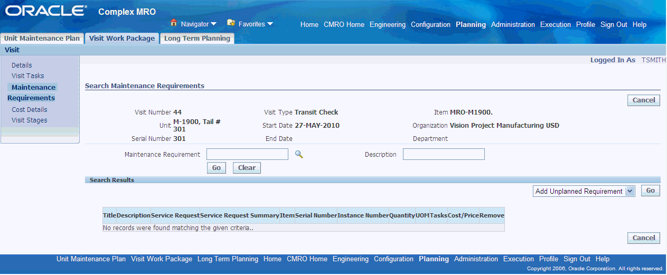Open Profile in the top menu

pyautogui.click(x=586, y=25)
